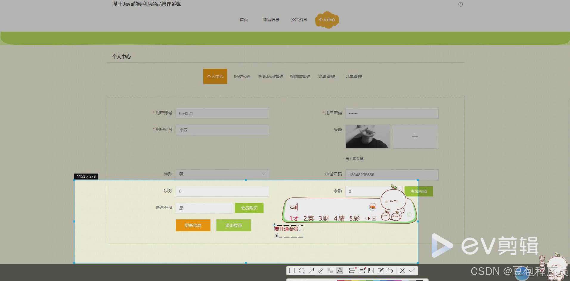Open the IME candidate dropdown arrow
The image size is (570, 281).
(x=374, y=218)
